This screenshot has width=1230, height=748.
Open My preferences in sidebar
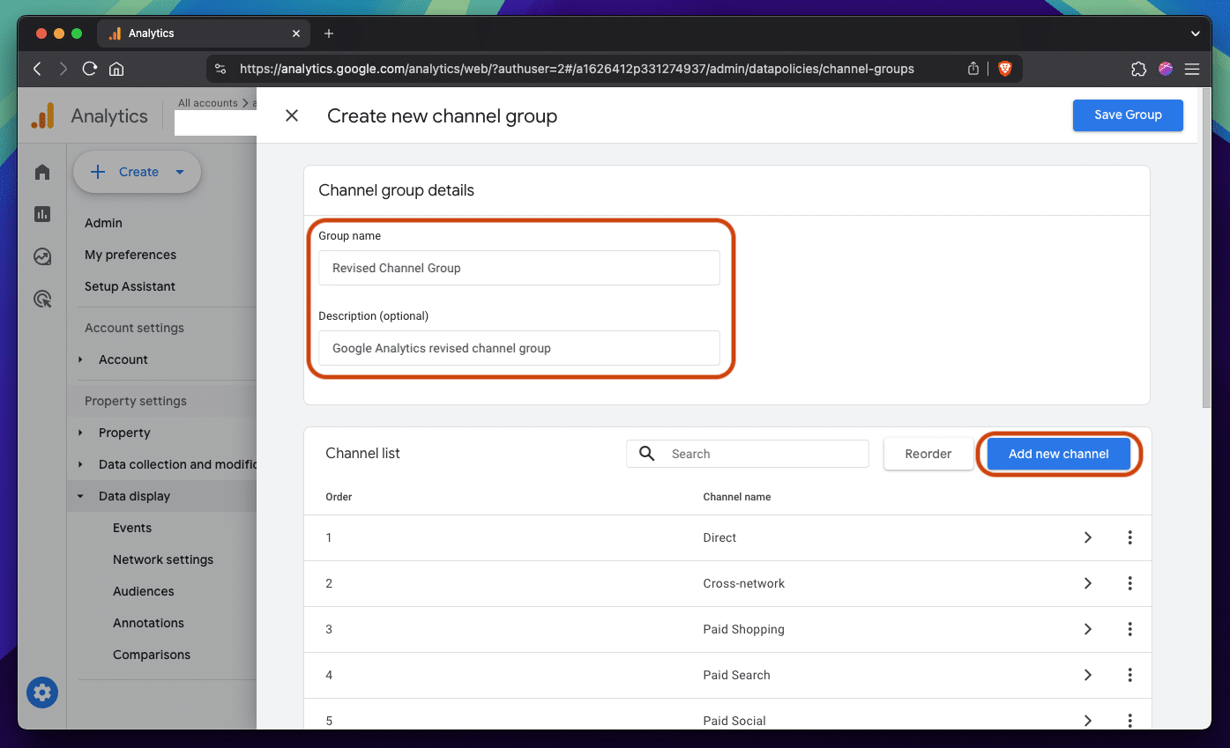pos(130,255)
